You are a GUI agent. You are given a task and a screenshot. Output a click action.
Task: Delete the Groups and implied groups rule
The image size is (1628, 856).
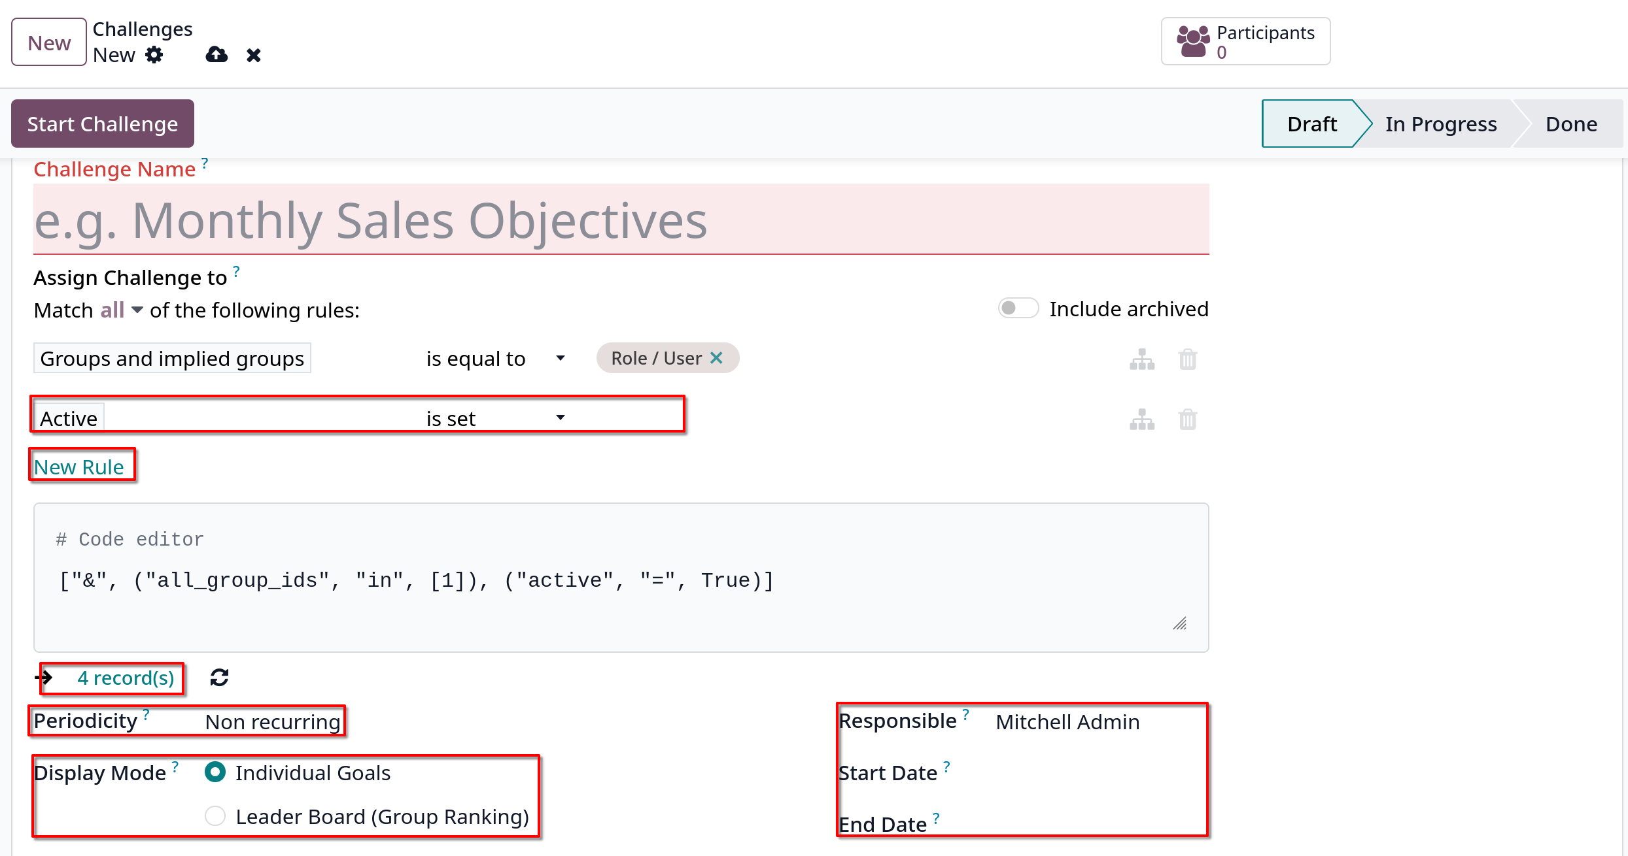point(1188,359)
